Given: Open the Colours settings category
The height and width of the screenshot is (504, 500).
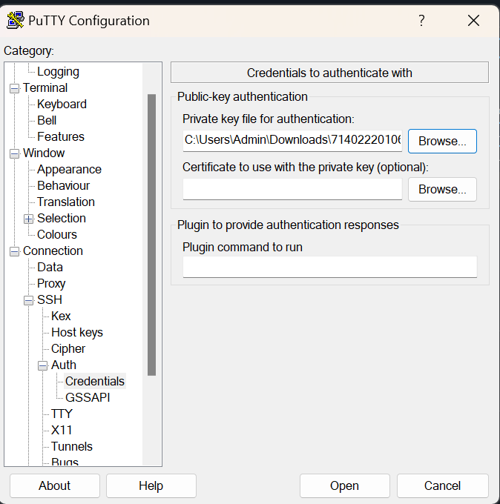Looking at the screenshot, I should (57, 235).
